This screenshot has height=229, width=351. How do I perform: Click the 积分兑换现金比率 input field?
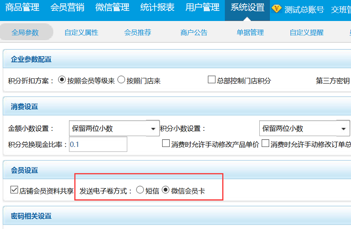tap(98, 144)
